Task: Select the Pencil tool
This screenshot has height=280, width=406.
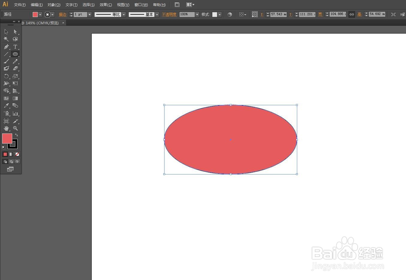Action: coord(15,61)
